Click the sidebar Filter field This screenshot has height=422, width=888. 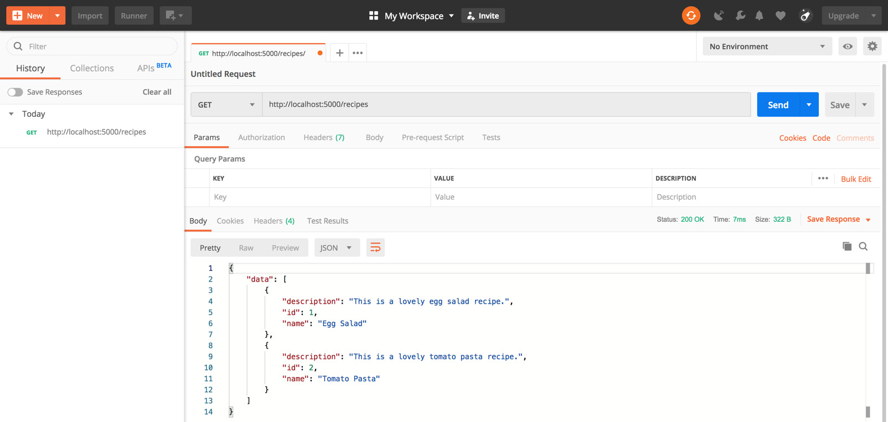click(92, 46)
